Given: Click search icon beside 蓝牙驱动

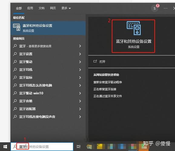Looking at the screenshot, I should [15, 62].
